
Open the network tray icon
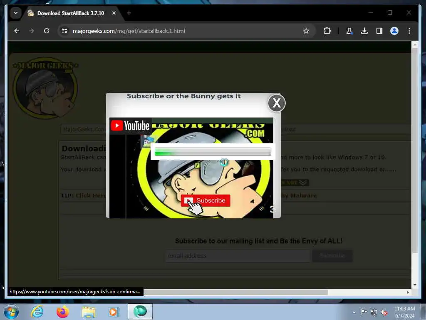(374, 312)
